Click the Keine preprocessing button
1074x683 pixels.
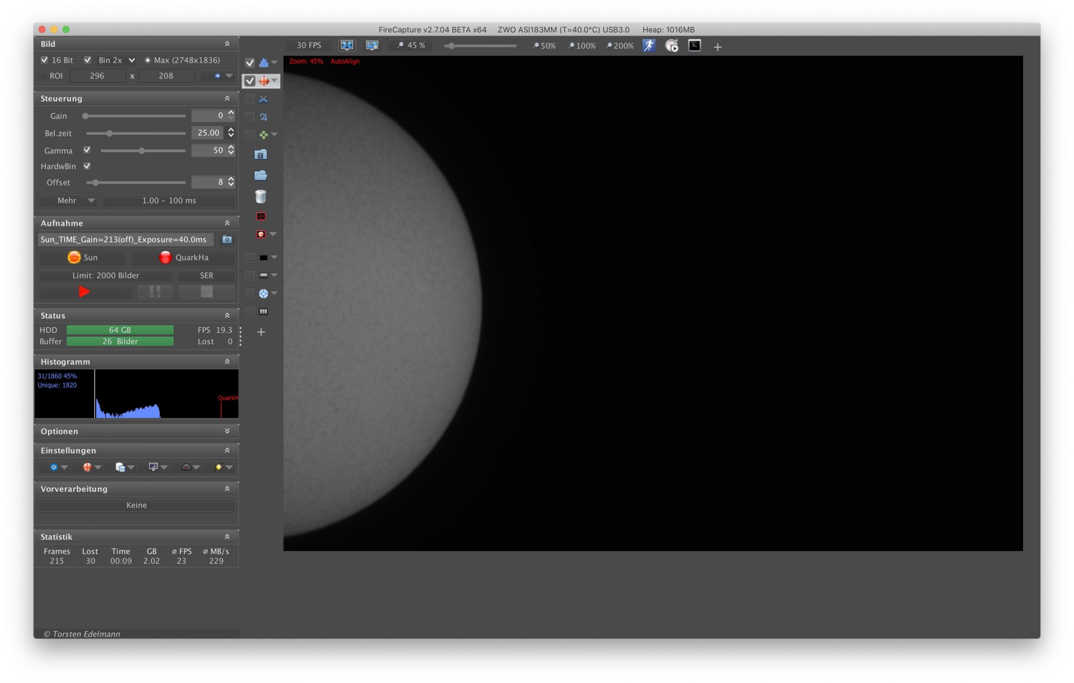point(136,505)
